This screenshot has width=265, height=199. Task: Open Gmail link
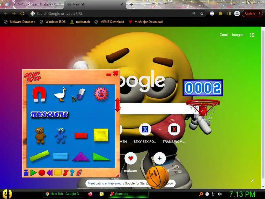click(224, 35)
